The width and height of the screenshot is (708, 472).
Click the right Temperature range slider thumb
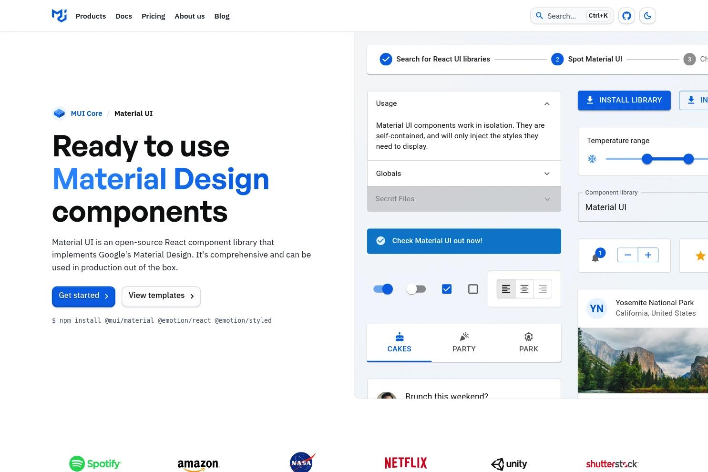[688, 159]
